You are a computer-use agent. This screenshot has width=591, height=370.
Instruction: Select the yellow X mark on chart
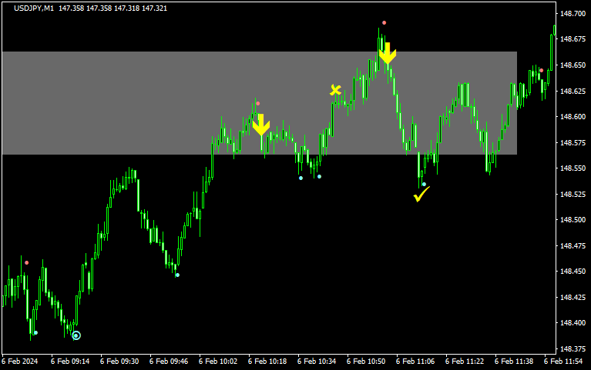pos(335,90)
